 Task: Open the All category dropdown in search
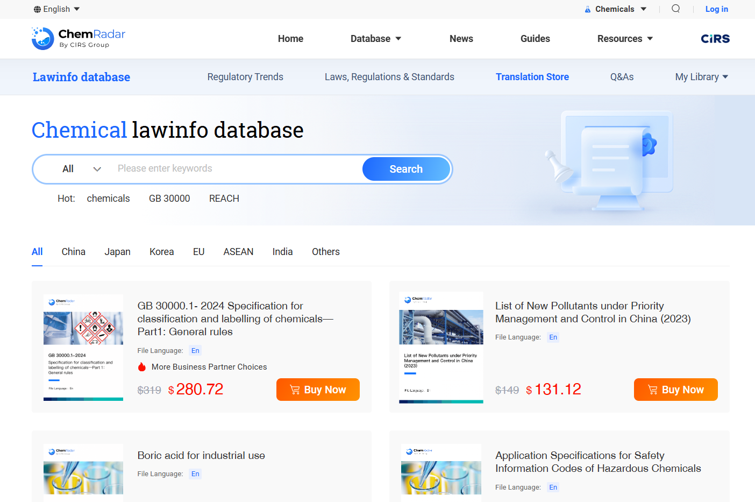click(x=81, y=169)
